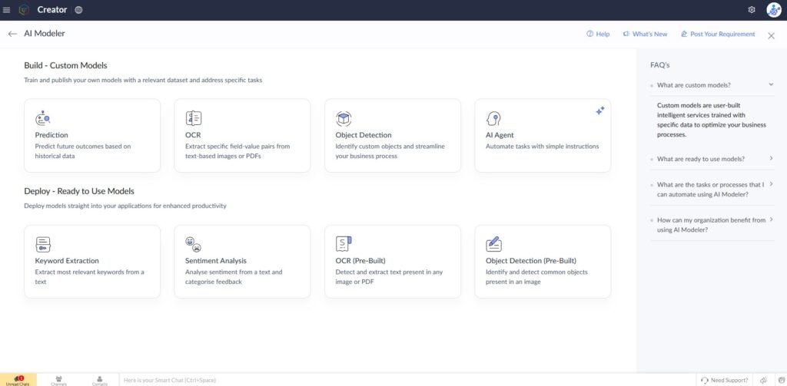Open settings gear in the header
Screen dimensions: 787x386
click(752, 10)
